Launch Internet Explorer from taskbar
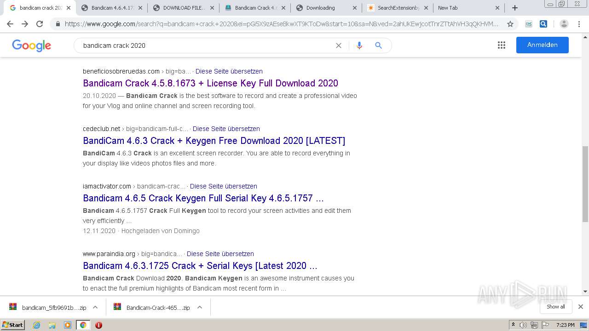 point(37,325)
